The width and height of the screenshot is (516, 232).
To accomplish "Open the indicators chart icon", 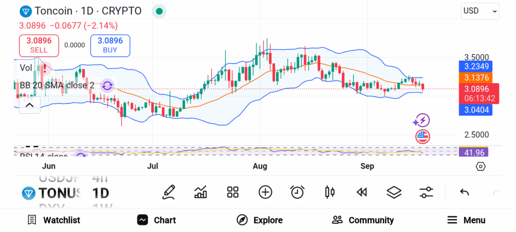I will click(x=201, y=192).
